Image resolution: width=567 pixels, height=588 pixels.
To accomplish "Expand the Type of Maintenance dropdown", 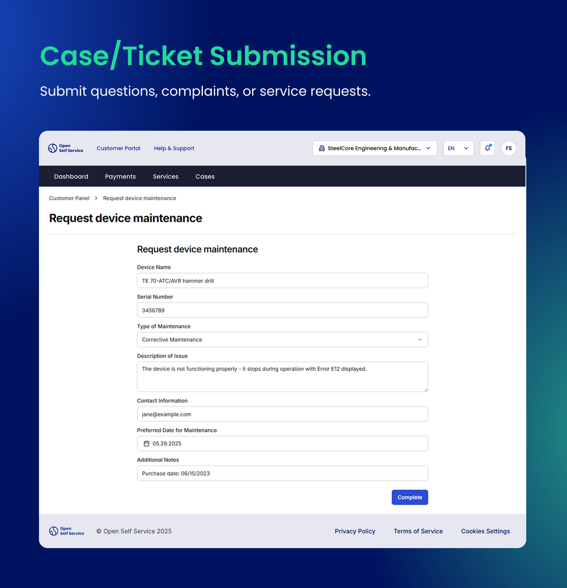I will pos(283,339).
